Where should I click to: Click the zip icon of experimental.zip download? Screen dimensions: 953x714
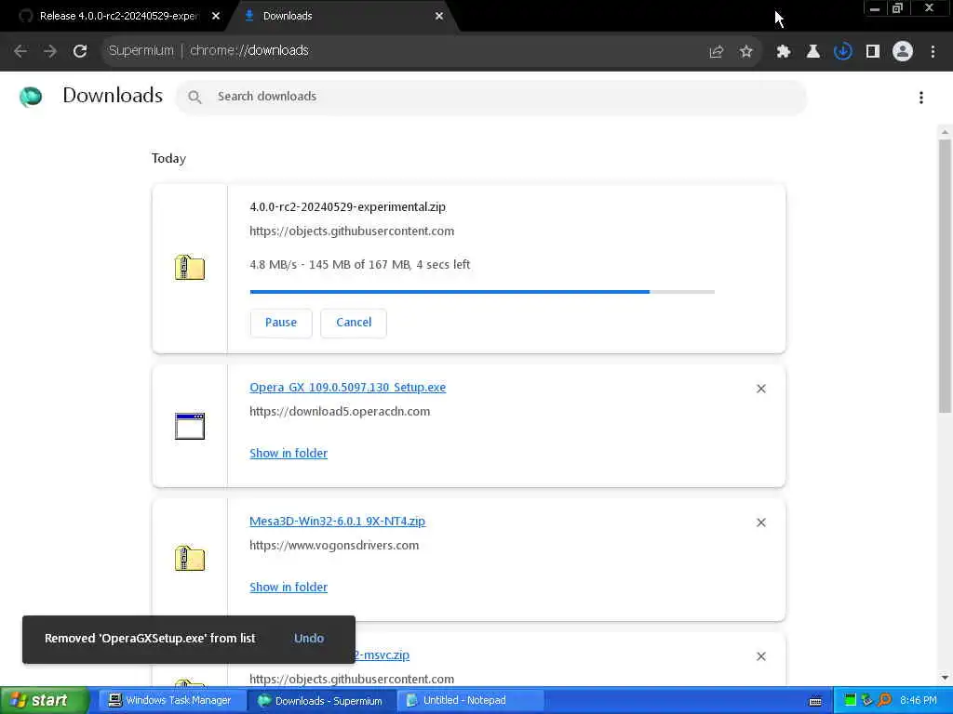pos(190,267)
